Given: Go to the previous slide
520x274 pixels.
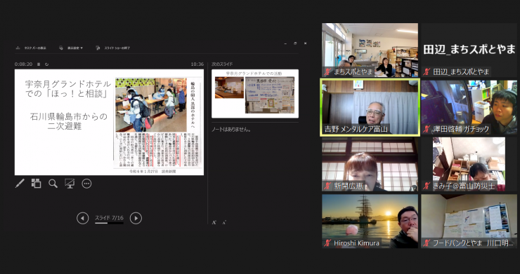Looking at the screenshot, I should [x=83, y=219].
